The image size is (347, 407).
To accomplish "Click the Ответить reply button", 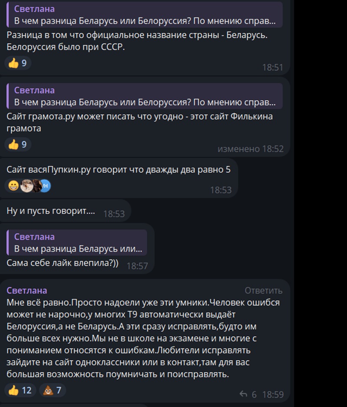I will [x=263, y=290].
